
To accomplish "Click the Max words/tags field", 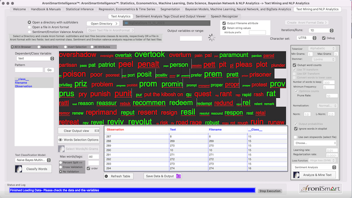I will click(x=94, y=157).
